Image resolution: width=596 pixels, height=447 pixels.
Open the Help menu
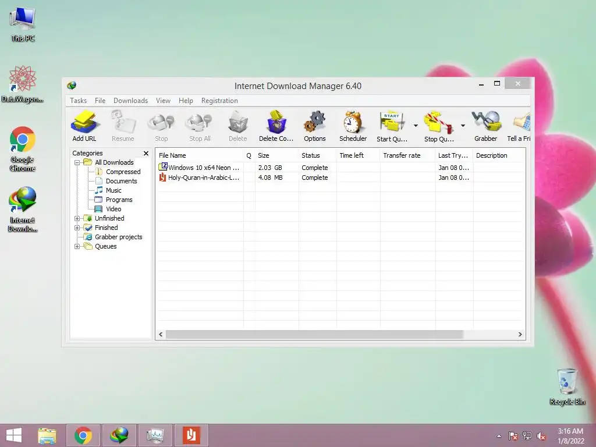tap(186, 101)
